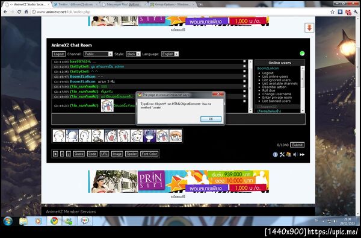
Task: Click the chat help question mark icon
Action: pos(275,154)
